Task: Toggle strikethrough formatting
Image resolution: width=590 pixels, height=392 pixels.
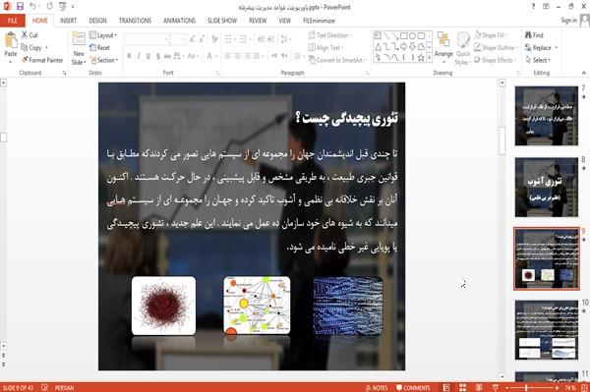Action: click(x=167, y=56)
